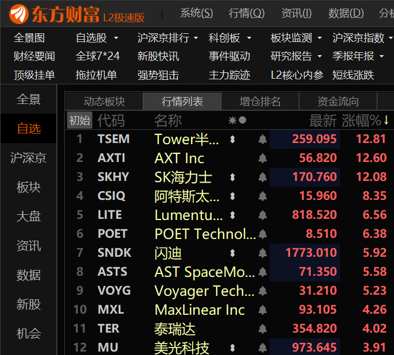
Task: Open 强势狙击 tool
Action: [x=158, y=75]
